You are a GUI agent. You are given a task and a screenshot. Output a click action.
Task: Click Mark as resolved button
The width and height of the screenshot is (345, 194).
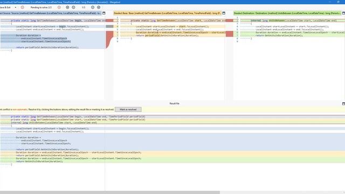pyautogui.click(x=128, y=109)
